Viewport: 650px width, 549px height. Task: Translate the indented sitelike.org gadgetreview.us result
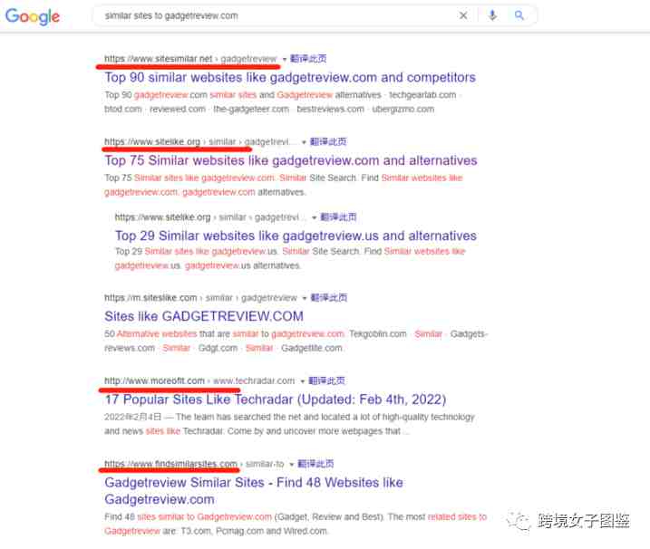tap(338, 217)
